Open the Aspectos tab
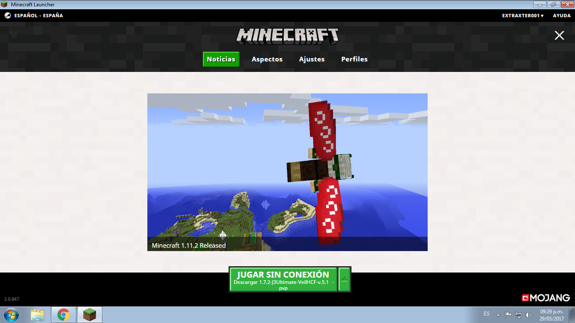Image resolution: width=575 pixels, height=323 pixels. pyautogui.click(x=267, y=59)
